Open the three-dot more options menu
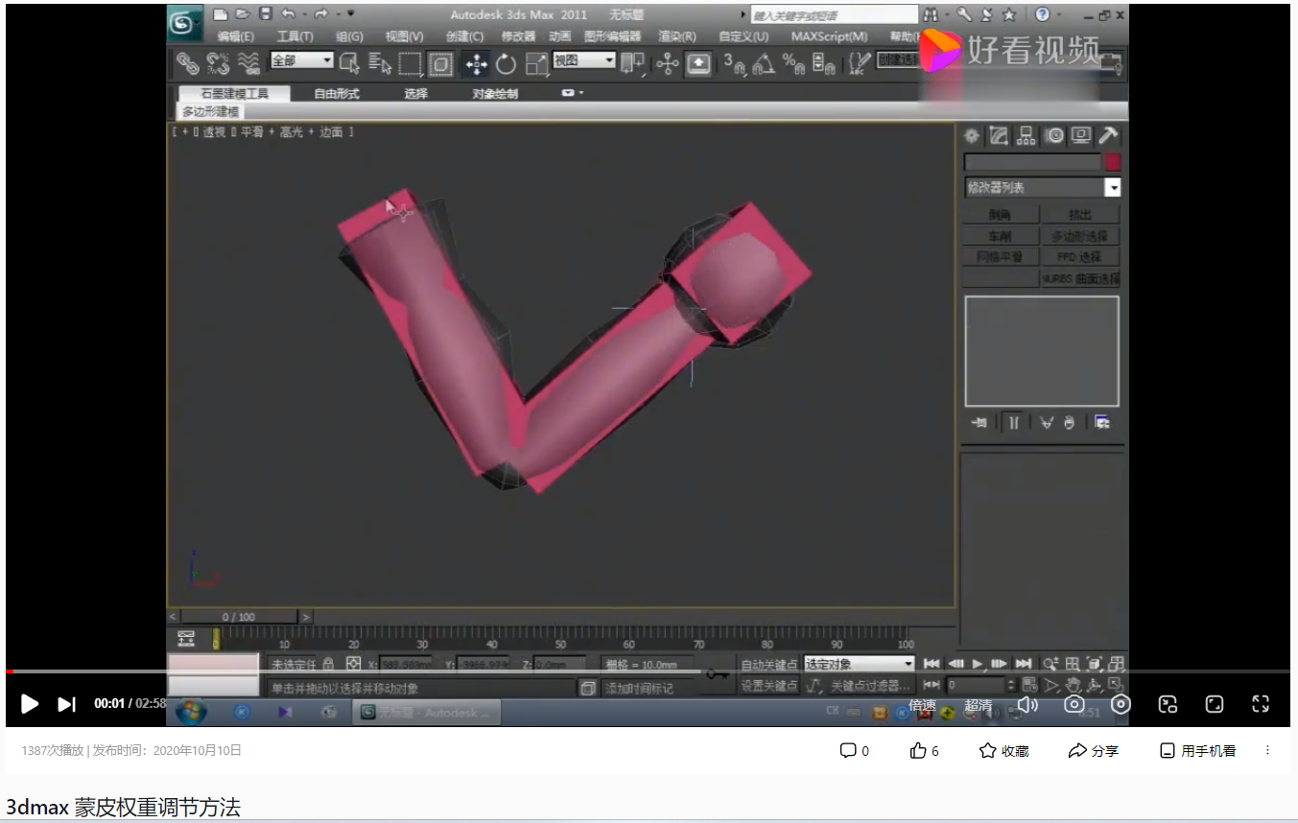 1267,751
